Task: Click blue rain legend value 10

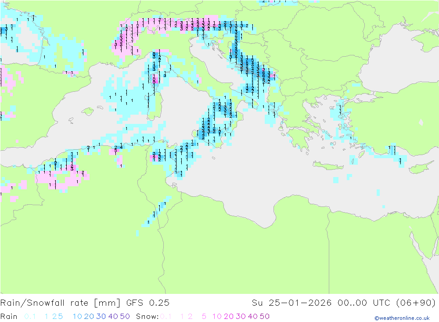Action: tap(77, 316)
